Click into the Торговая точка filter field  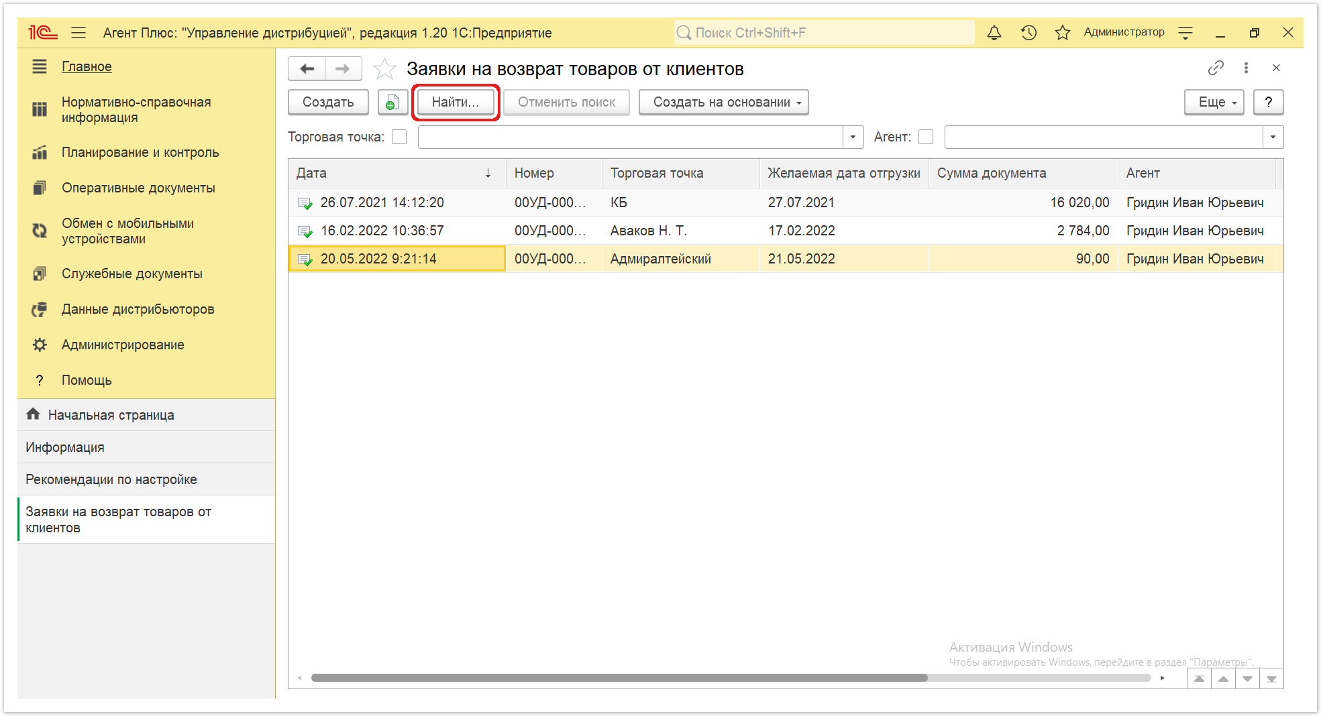point(631,137)
